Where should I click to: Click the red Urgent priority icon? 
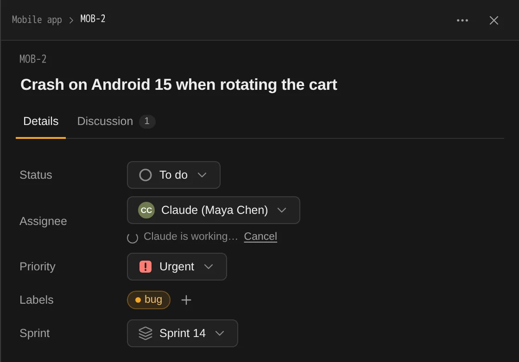[146, 267]
